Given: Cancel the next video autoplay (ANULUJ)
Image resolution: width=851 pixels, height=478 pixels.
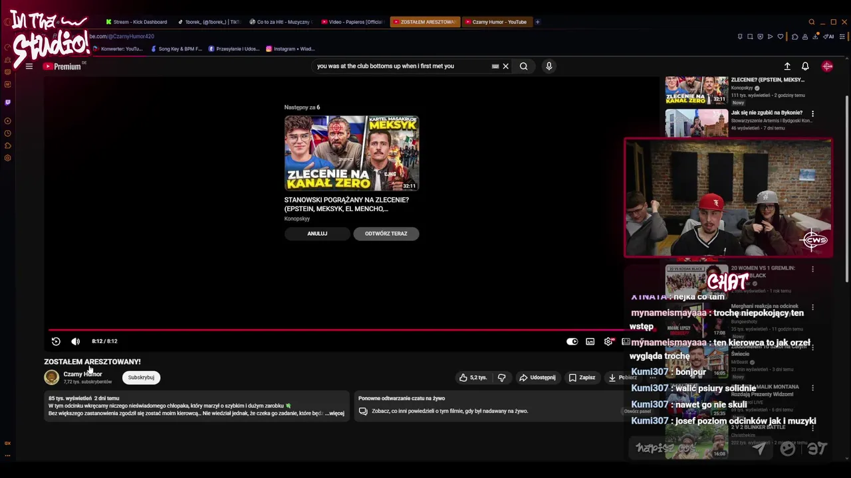Looking at the screenshot, I should [x=317, y=234].
